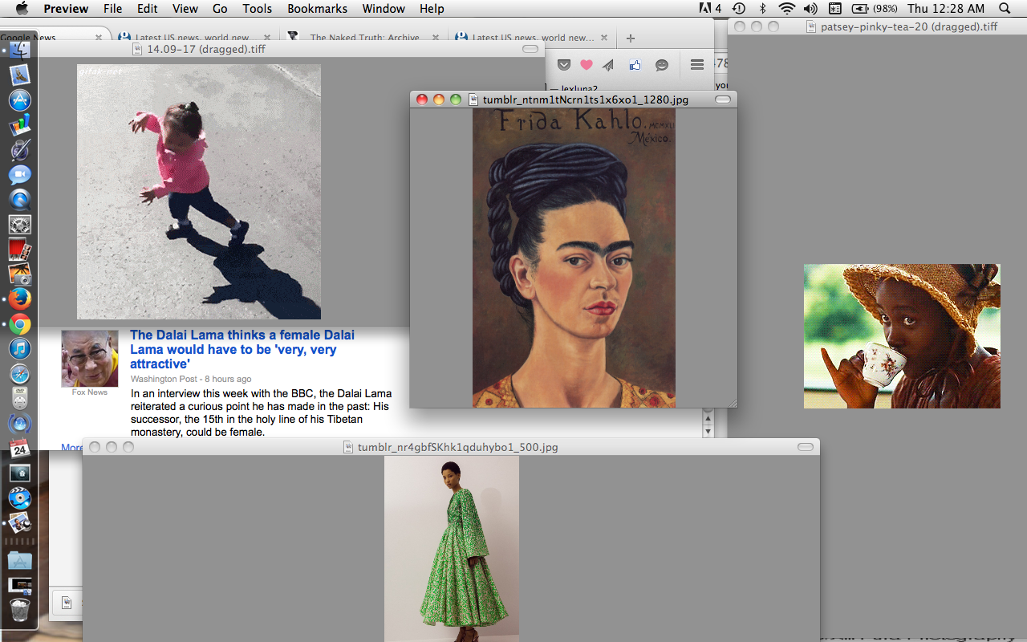This screenshot has height=642, width=1027.
Task: Open the blue video chat bubble in Dock
Action: [x=20, y=175]
